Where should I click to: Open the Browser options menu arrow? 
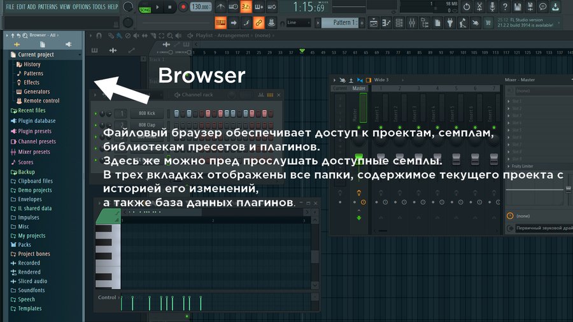tap(6, 36)
